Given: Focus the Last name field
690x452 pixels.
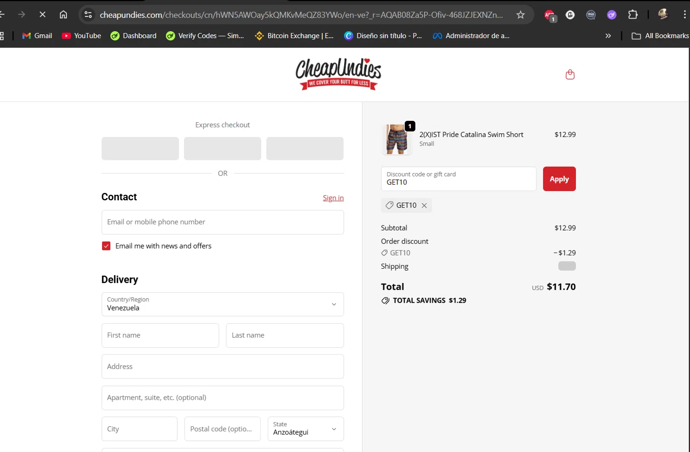Looking at the screenshot, I should (x=285, y=335).
